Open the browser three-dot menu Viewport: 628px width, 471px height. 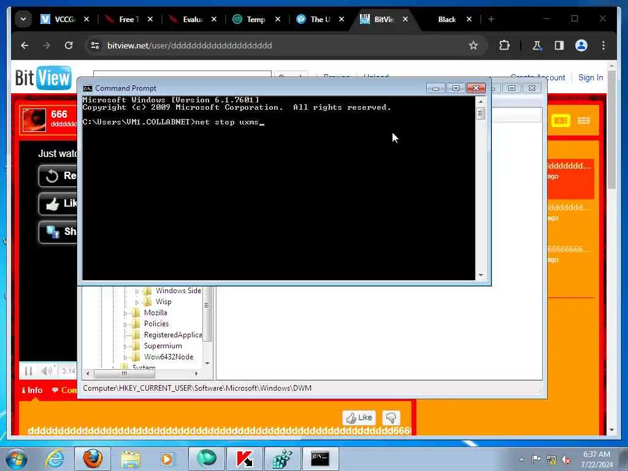coord(603,45)
